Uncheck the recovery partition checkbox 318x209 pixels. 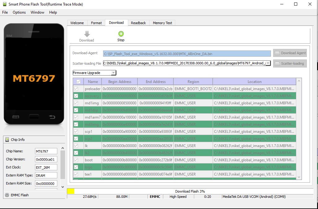coord(76,96)
